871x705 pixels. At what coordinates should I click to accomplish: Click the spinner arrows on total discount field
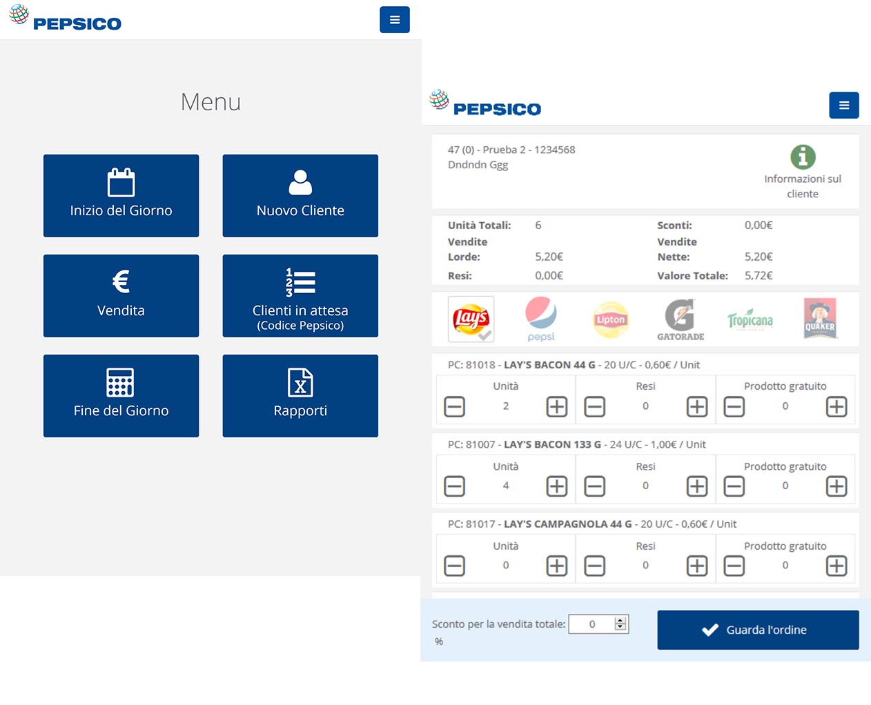click(620, 624)
